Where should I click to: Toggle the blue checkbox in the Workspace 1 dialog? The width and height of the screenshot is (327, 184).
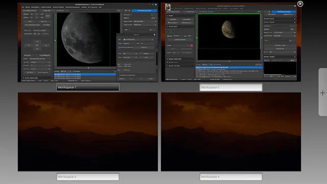(x=120, y=48)
